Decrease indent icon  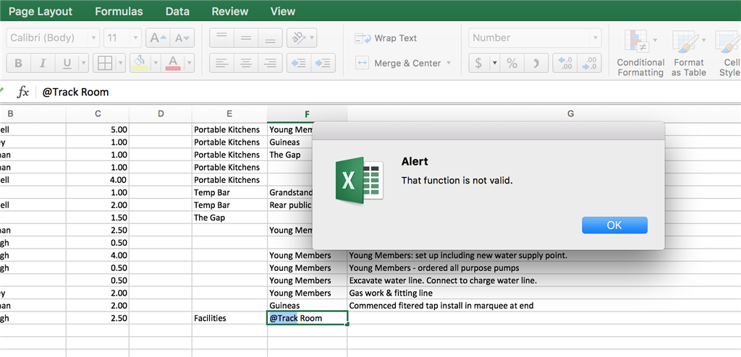pyautogui.click(x=299, y=63)
